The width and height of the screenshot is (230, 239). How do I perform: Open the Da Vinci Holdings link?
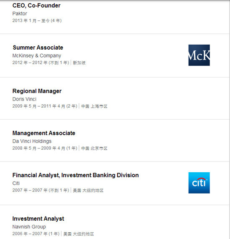pos(32,141)
